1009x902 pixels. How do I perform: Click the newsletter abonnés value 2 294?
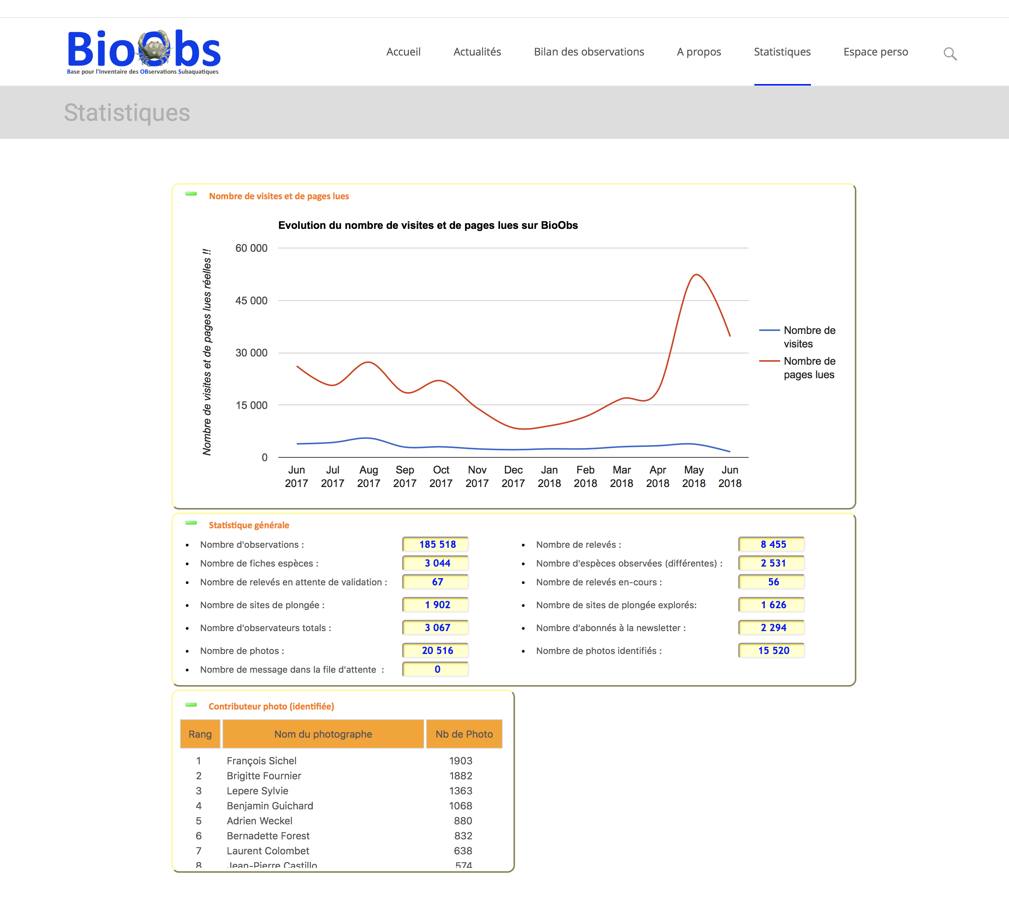pos(772,627)
